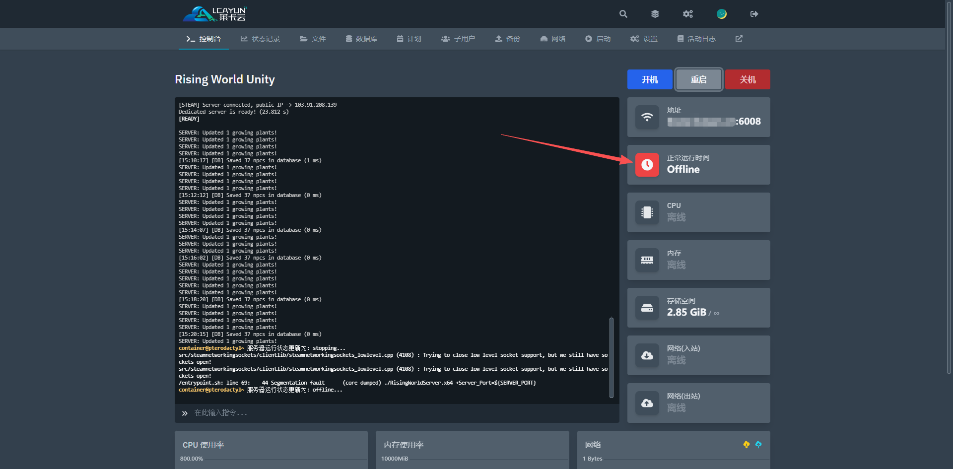Click the 2.85 GiB storage value
The width and height of the screenshot is (953, 469).
[x=686, y=312]
